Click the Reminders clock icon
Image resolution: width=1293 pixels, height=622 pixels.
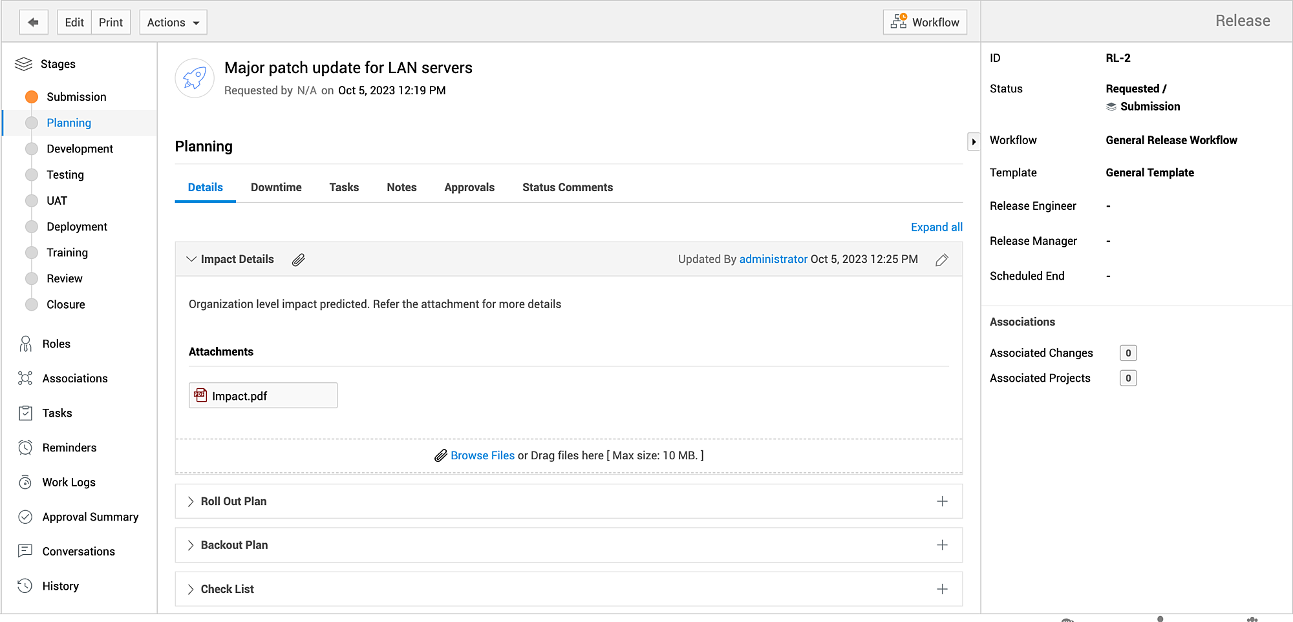tap(25, 448)
